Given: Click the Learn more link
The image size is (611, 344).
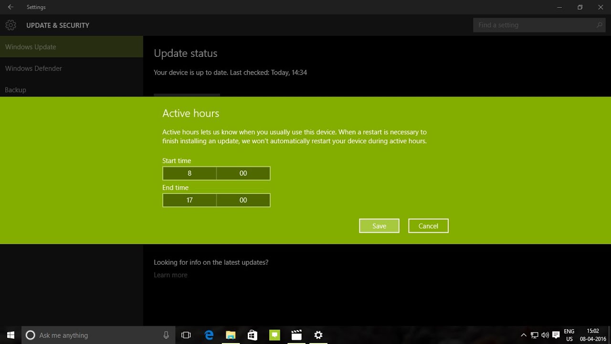Looking at the screenshot, I should point(170,275).
